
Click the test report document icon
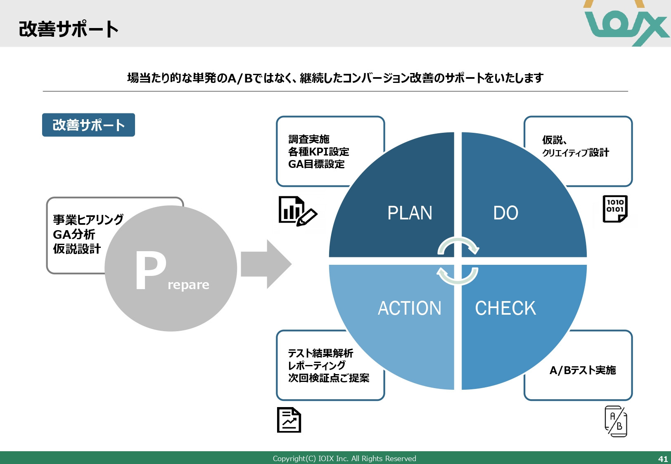[x=289, y=420]
